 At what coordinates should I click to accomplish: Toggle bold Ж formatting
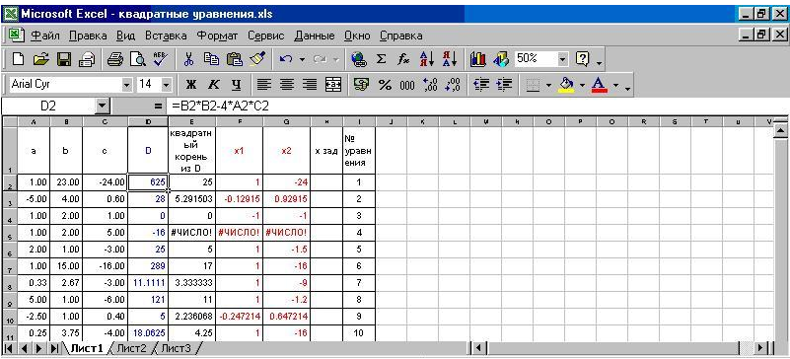tap(191, 85)
